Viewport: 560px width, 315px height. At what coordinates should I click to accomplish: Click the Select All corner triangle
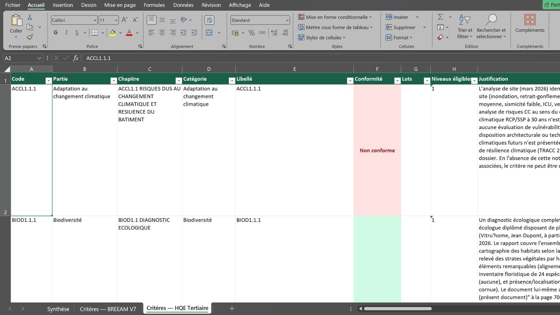coord(7,69)
